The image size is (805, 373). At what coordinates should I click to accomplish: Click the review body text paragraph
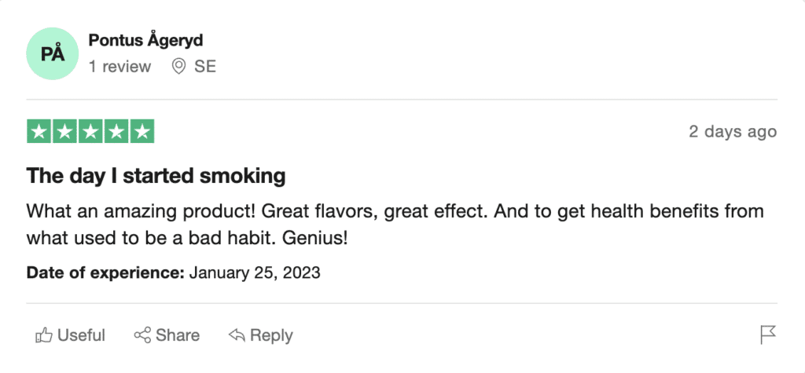pyautogui.click(x=395, y=224)
